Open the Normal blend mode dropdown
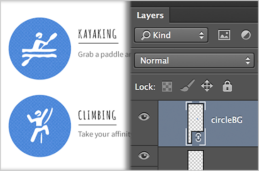 click(194, 61)
